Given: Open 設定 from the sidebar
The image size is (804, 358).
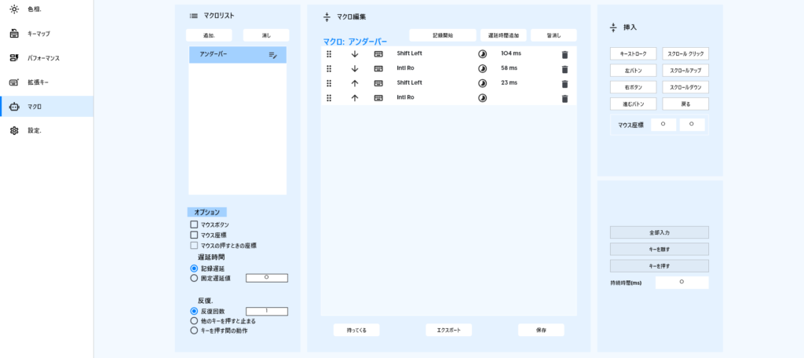Looking at the screenshot, I should pos(35,130).
